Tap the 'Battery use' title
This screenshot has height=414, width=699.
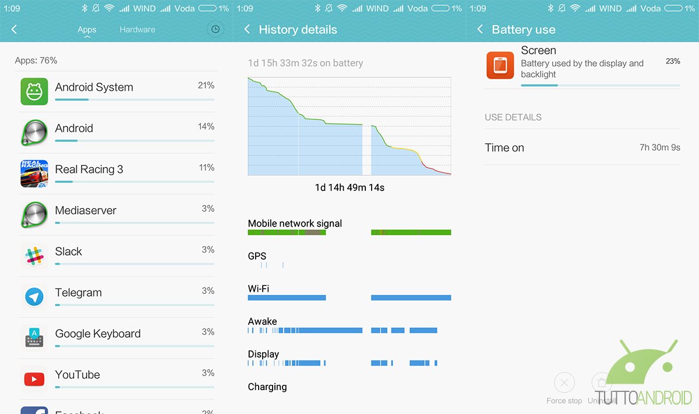pos(524,30)
